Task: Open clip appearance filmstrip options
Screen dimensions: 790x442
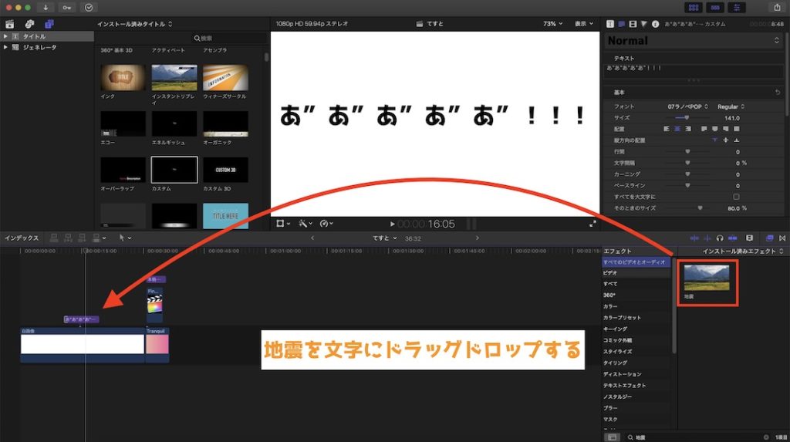Action: tap(750, 238)
